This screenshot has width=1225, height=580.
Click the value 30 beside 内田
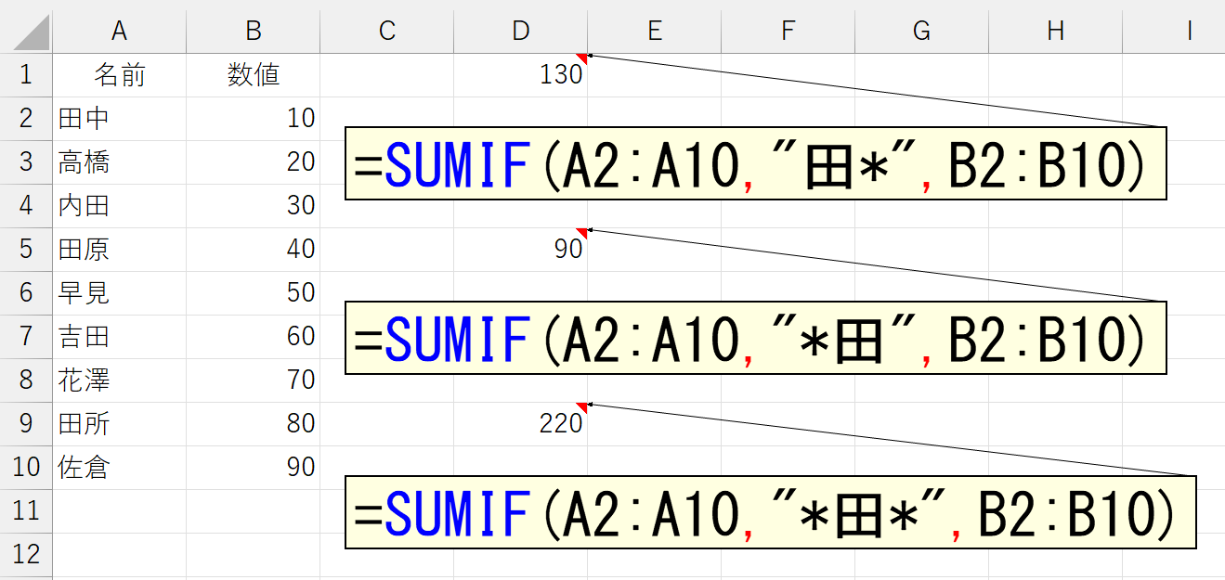[253, 206]
